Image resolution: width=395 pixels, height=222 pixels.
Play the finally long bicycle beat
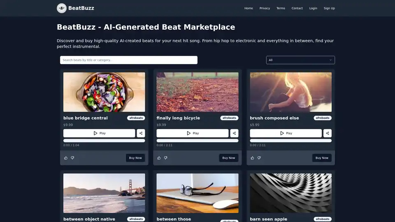(x=193, y=133)
